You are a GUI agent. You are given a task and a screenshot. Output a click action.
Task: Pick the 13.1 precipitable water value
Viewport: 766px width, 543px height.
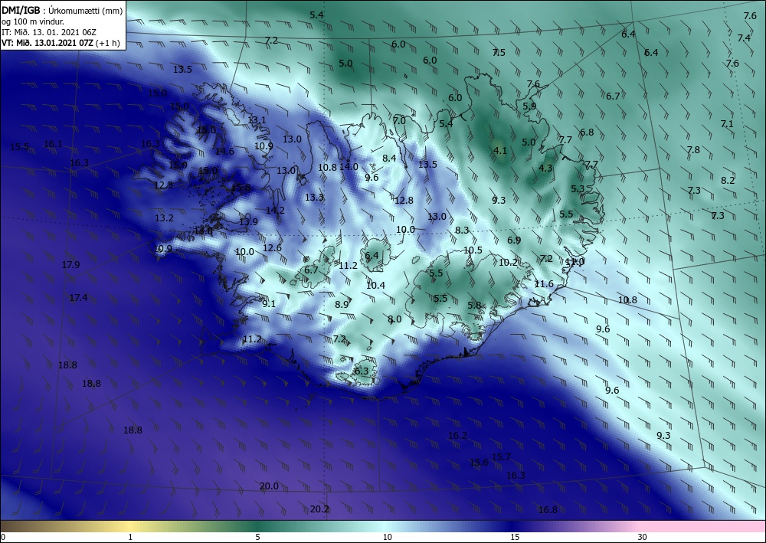pyautogui.click(x=257, y=120)
